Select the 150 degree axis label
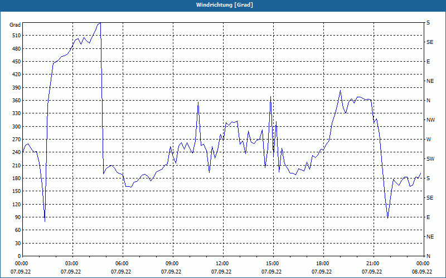The height and width of the screenshot is (278, 446). 16,191
